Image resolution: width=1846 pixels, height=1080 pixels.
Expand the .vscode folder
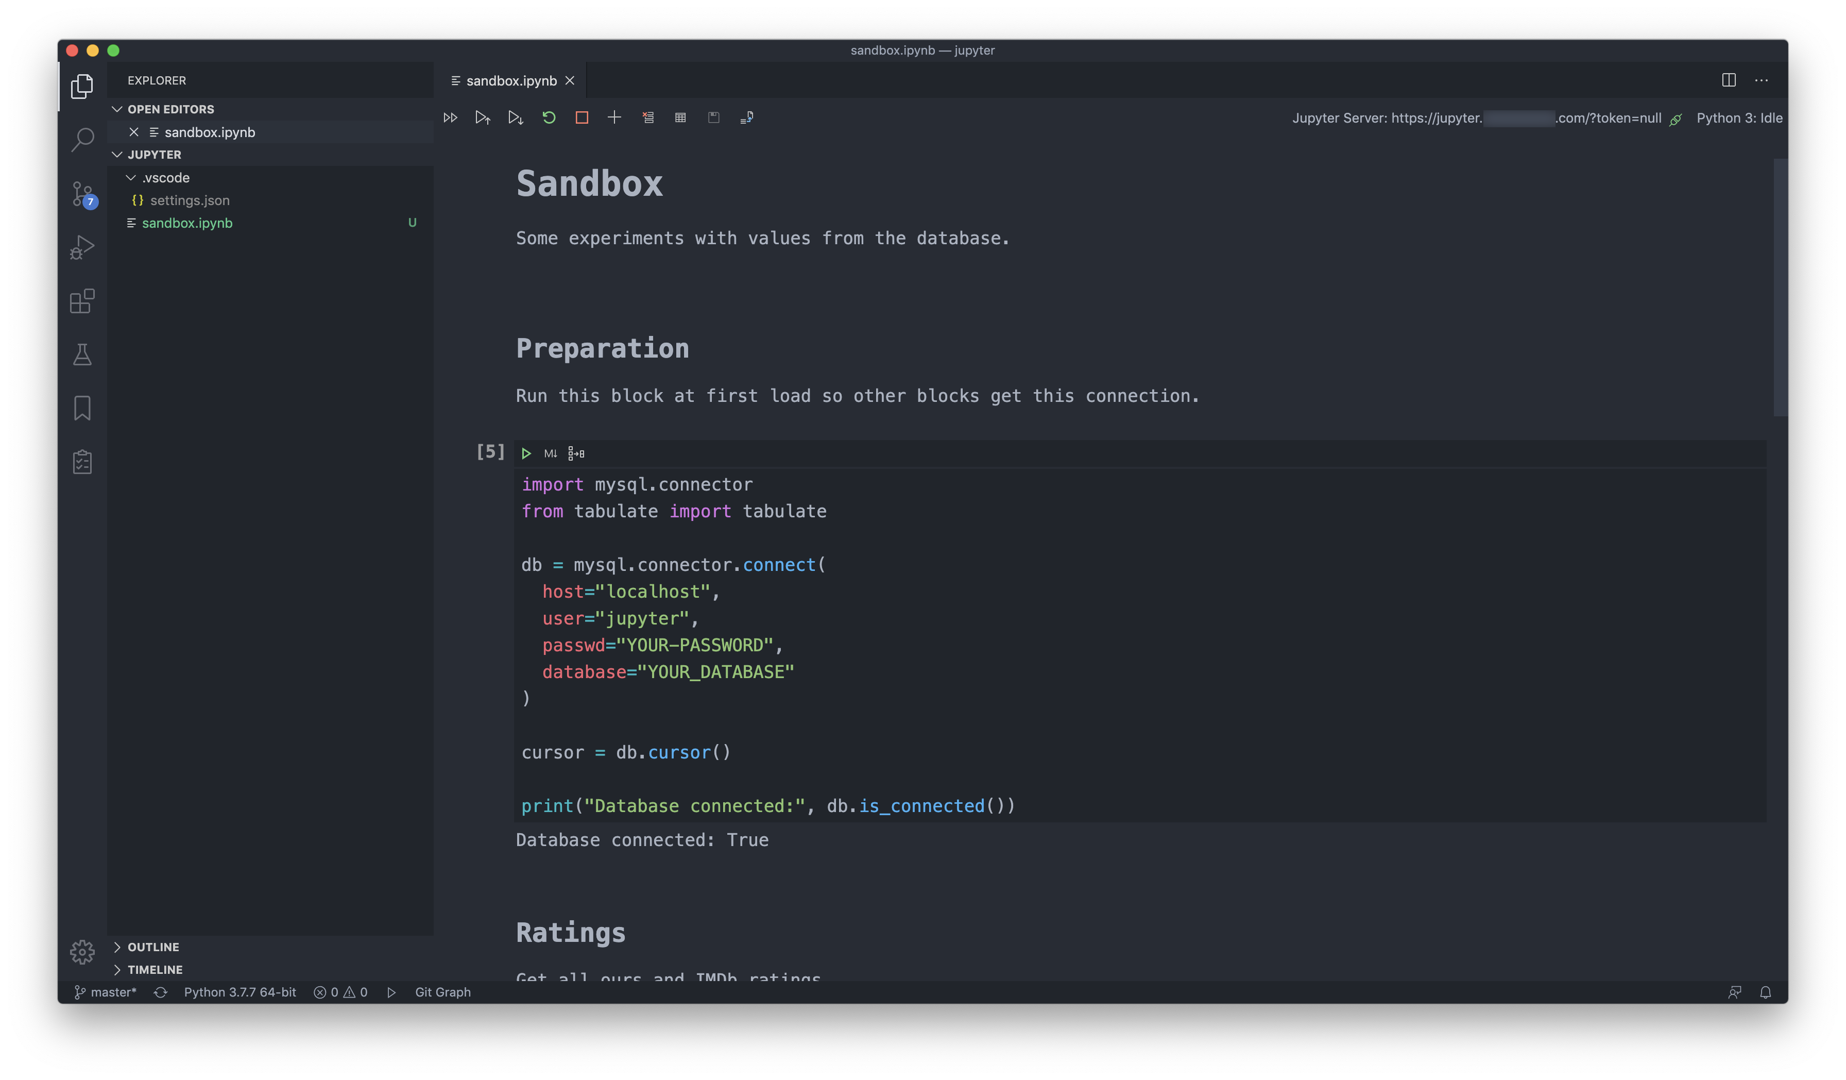(x=164, y=177)
